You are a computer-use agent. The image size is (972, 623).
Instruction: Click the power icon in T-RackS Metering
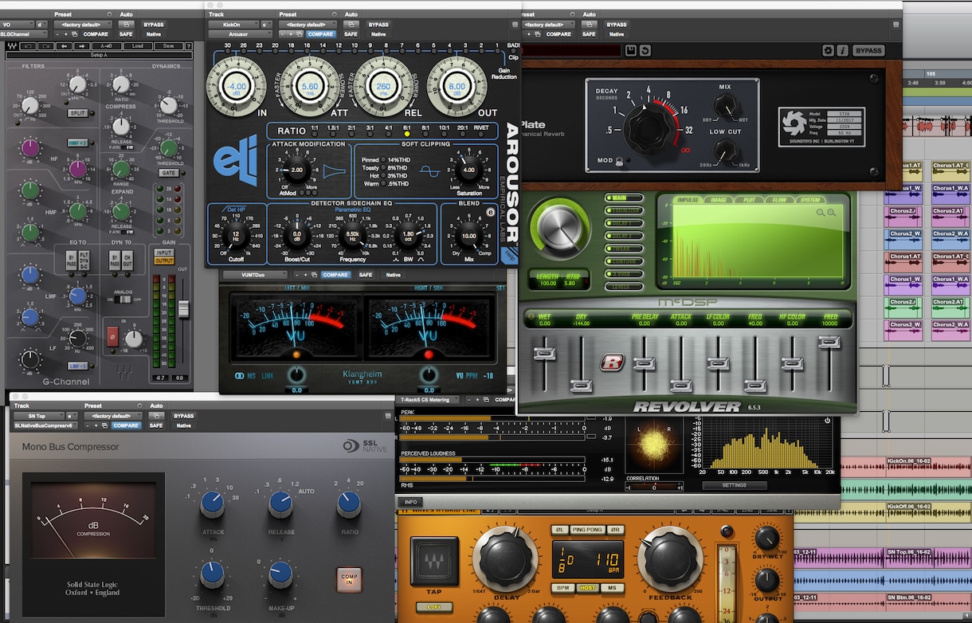(x=828, y=421)
